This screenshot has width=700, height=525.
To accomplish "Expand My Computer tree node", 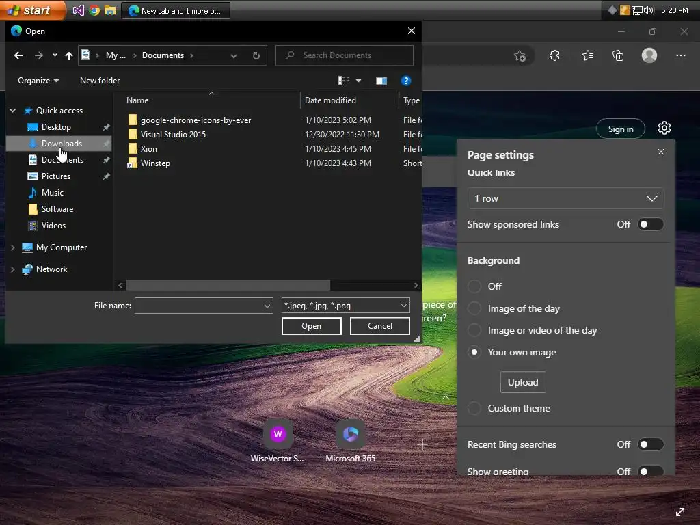I will [13, 247].
